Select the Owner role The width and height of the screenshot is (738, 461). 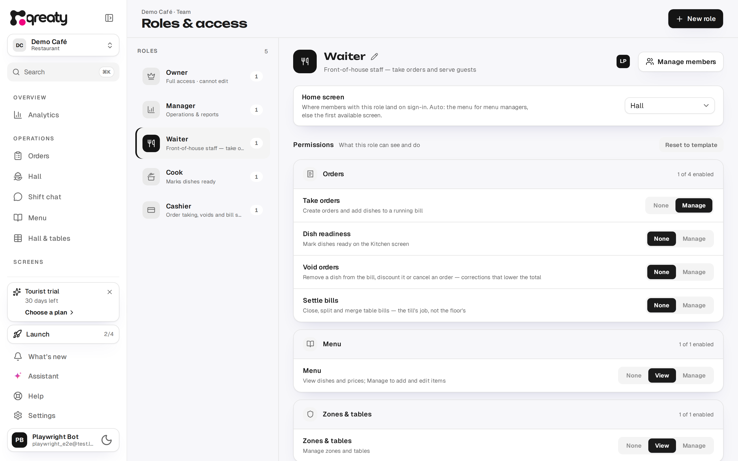pos(203,76)
